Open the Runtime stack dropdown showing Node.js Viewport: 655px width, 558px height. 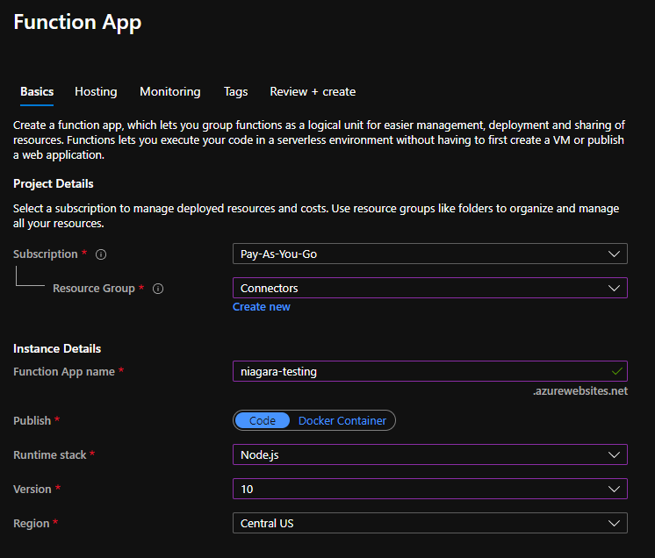[x=429, y=455]
